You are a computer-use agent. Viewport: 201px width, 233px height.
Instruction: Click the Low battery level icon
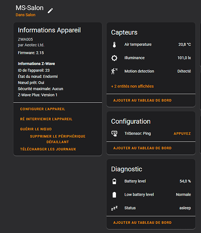point(115,195)
